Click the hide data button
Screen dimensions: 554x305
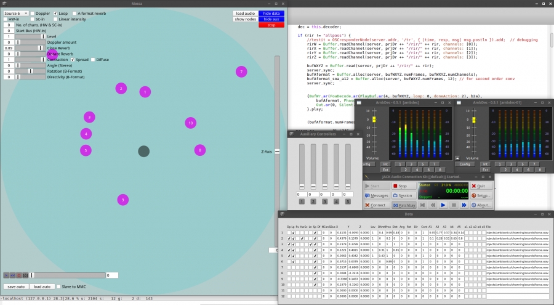(271, 14)
